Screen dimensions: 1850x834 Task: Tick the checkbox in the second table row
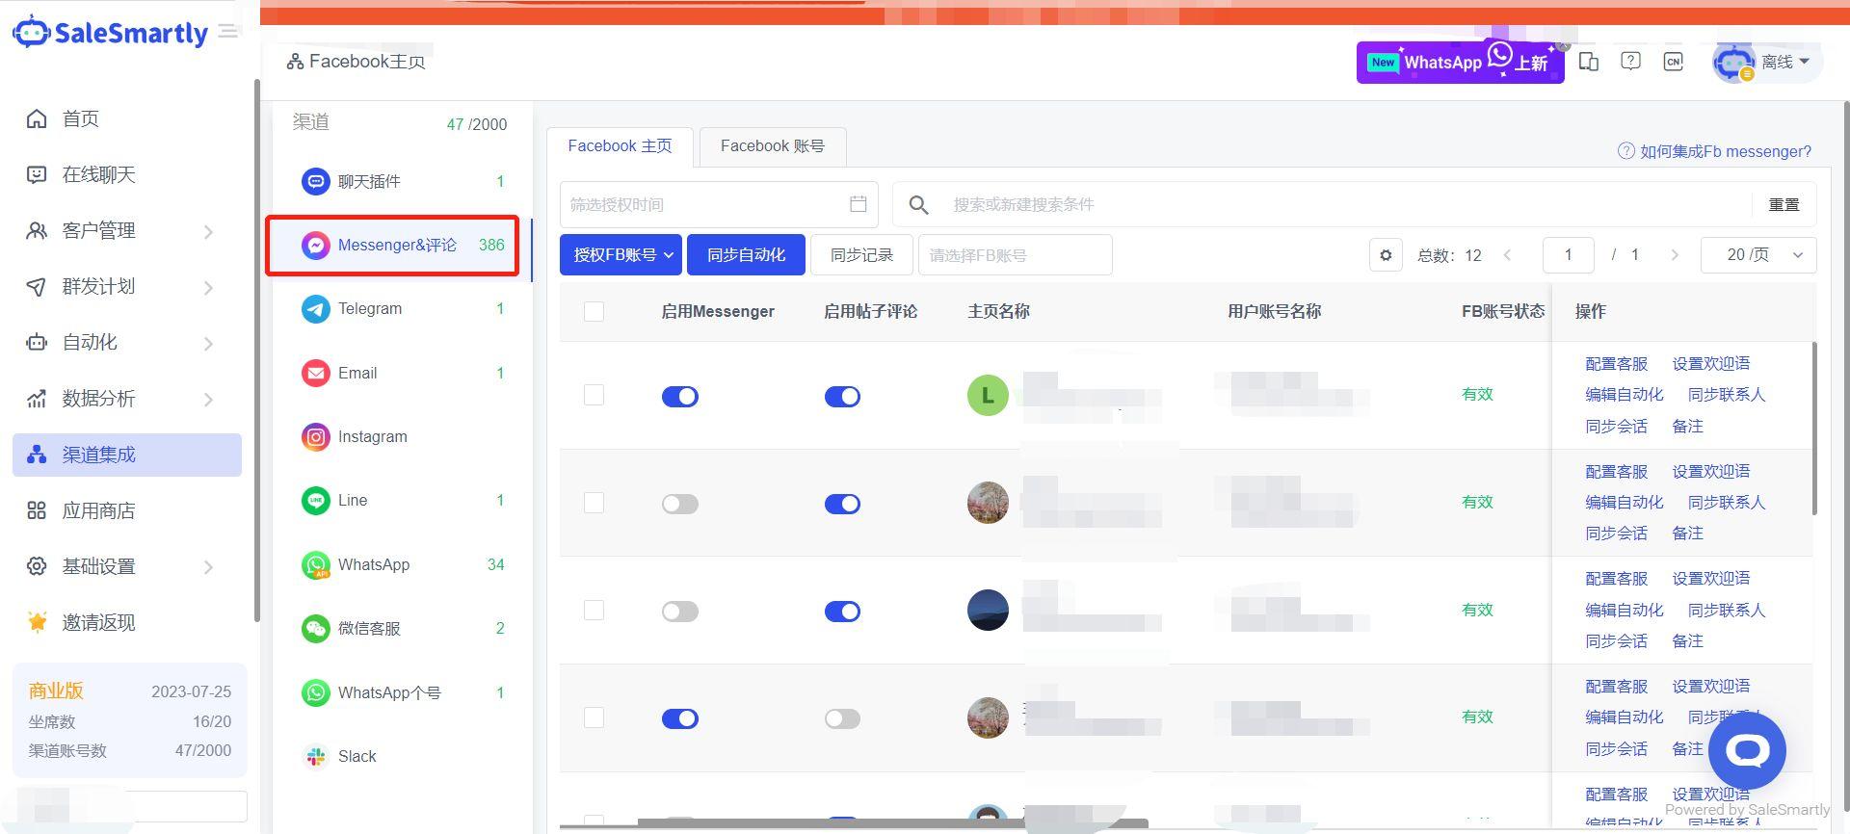(594, 503)
